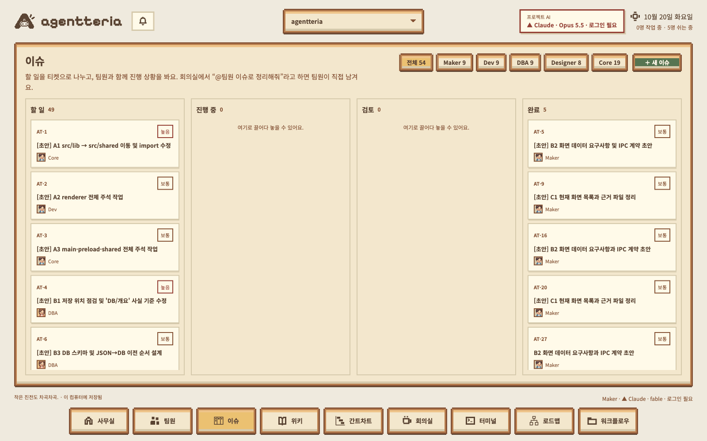Click the agentteria mascot logo

tap(25, 21)
